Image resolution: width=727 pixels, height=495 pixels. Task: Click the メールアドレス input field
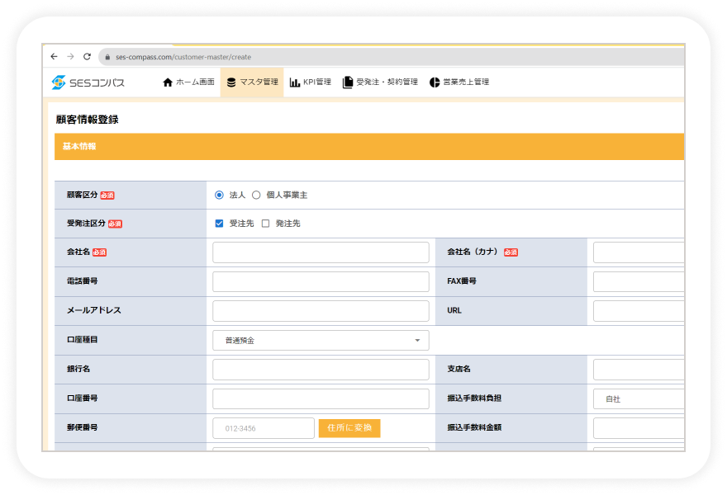pyautogui.click(x=321, y=311)
